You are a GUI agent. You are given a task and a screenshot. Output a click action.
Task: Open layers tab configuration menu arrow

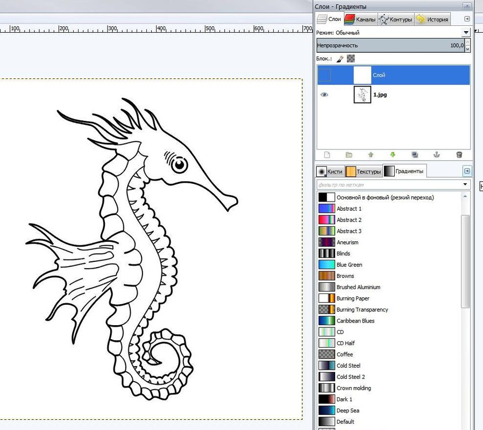click(x=467, y=19)
